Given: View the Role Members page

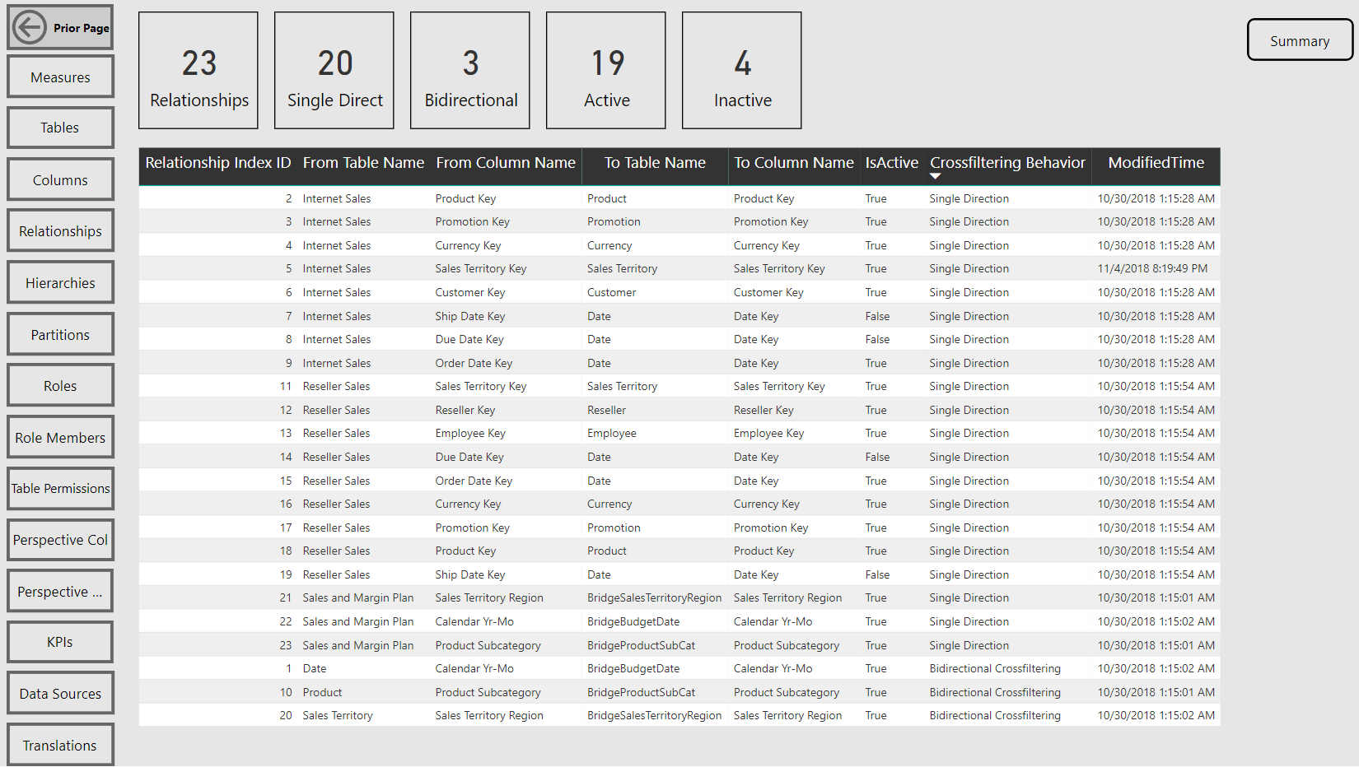Looking at the screenshot, I should coord(60,437).
